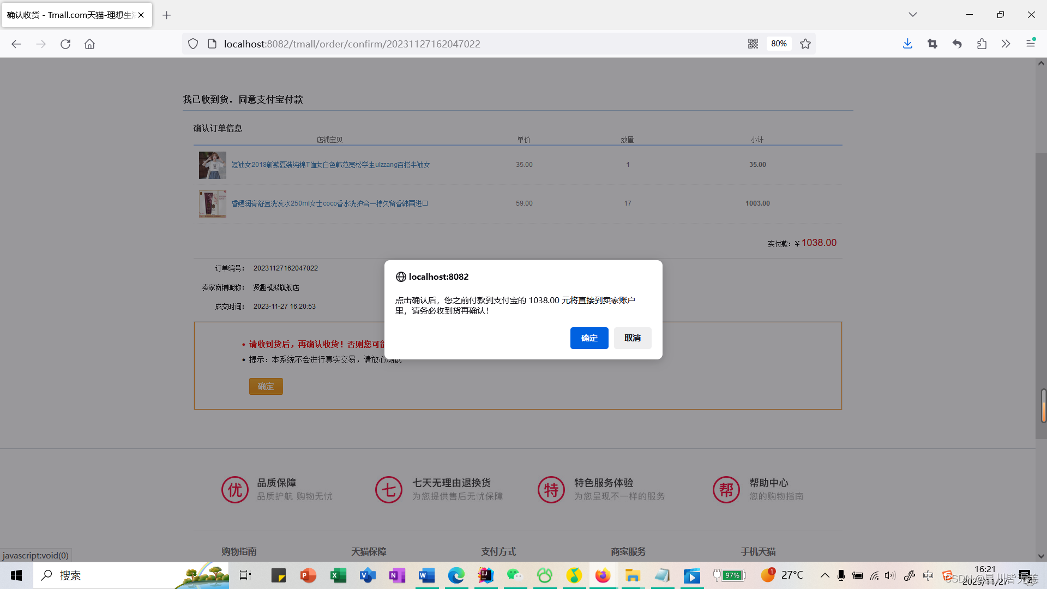Close the 确认收货 Tmall tab

(141, 15)
